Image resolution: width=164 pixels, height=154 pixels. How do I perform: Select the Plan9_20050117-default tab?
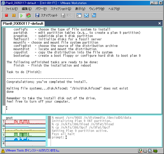(x=23, y=23)
